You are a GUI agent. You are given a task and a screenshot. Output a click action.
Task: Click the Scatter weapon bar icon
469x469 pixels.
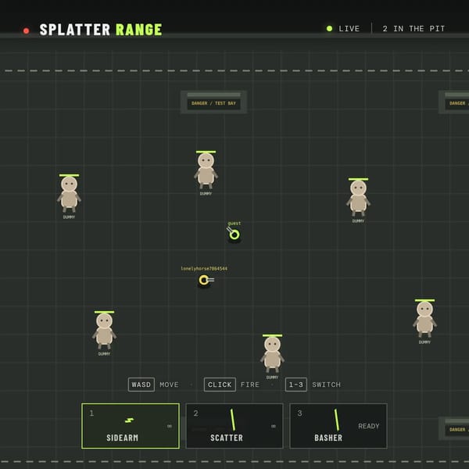pos(233,420)
